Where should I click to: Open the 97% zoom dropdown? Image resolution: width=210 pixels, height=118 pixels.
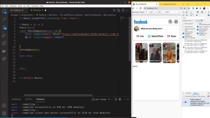click(x=167, y=12)
